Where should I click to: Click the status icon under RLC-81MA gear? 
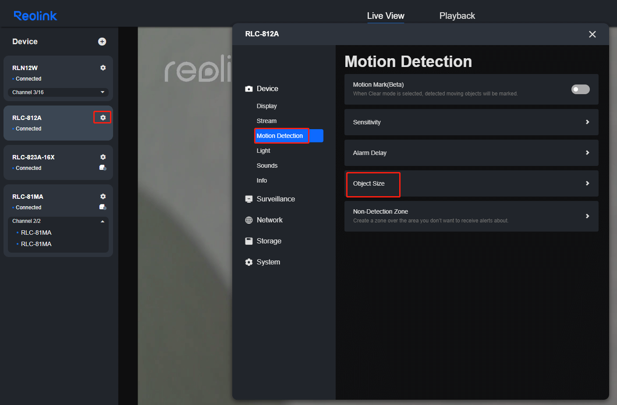(x=103, y=207)
